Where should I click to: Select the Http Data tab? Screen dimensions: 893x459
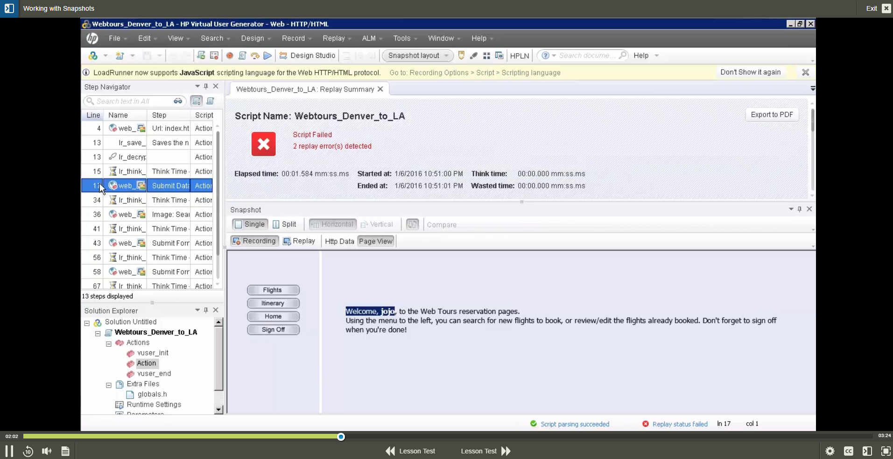click(339, 241)
